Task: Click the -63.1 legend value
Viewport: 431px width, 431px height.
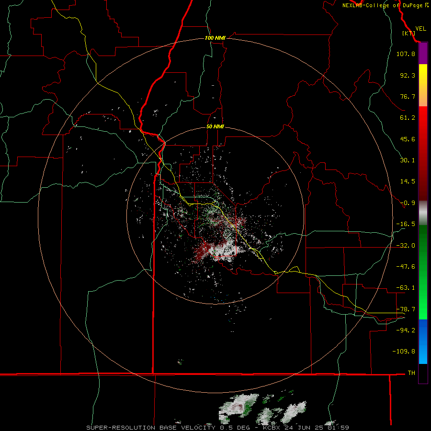Action: [406, 288]
